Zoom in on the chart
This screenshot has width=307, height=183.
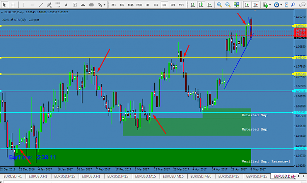(219, 5)
